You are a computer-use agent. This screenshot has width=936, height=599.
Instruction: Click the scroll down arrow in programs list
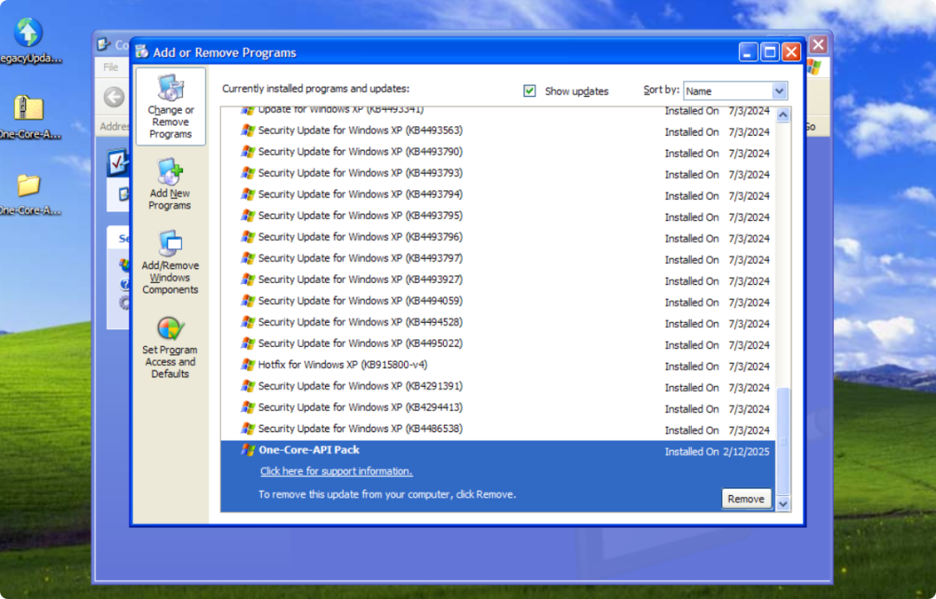[783, 503]
